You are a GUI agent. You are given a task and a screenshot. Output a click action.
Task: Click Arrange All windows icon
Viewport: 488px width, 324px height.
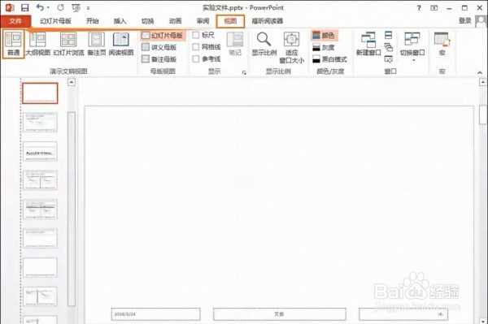(389, 35)
